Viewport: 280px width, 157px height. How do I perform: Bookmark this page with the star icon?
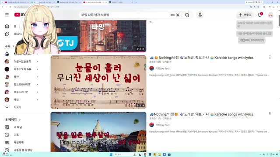point(258,7)
